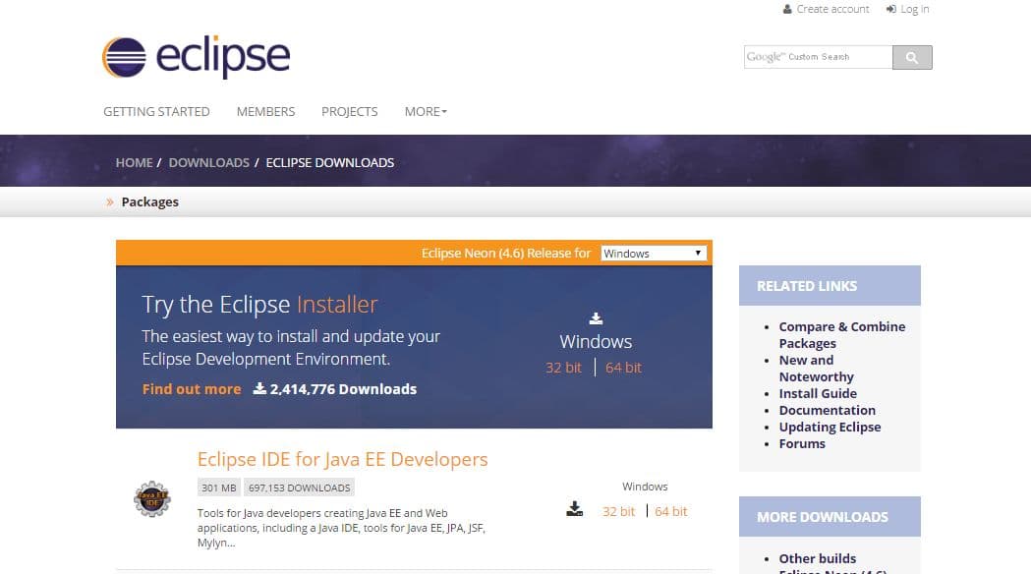Click the Create account user icon
This screenshot has height=574, width=1031.
point(787,9)
